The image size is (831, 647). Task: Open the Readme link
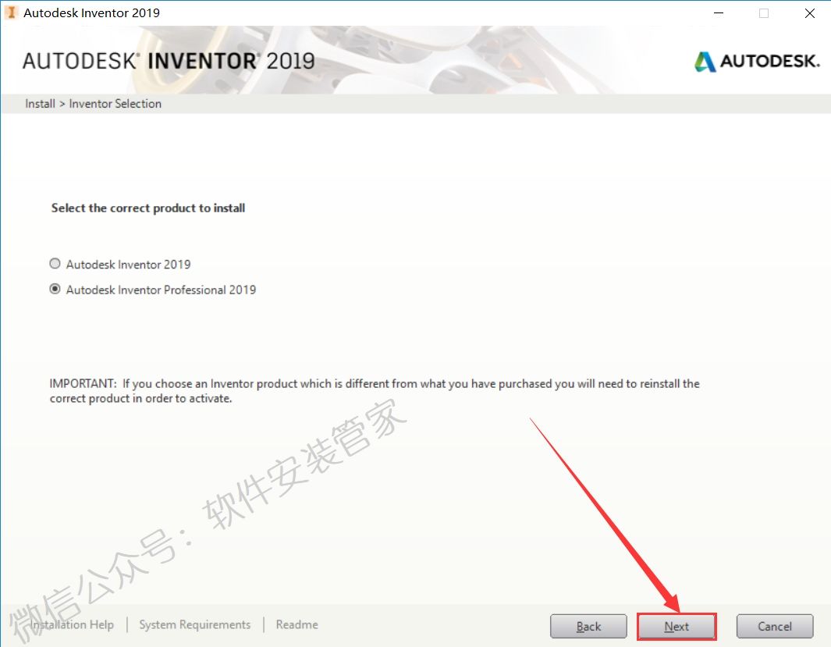tap(297, 624)
